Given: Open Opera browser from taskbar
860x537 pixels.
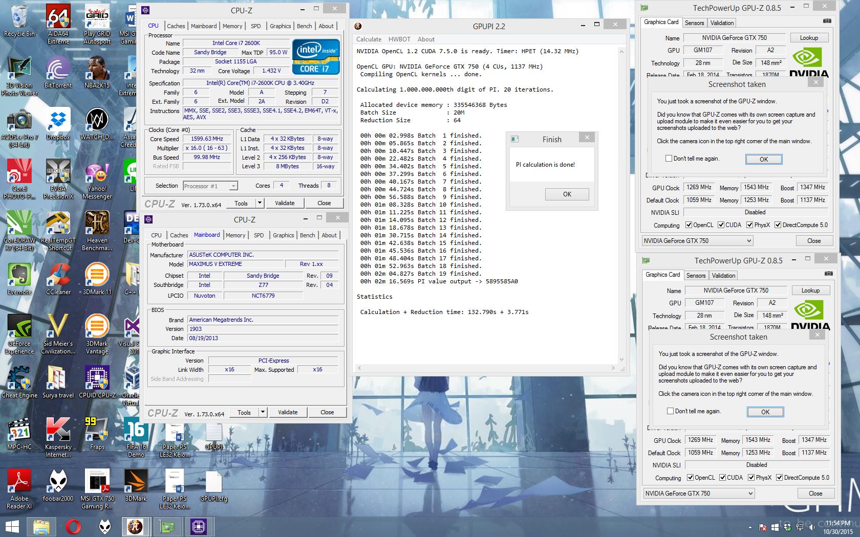Looking at the screenshot, I should point(73,526).
